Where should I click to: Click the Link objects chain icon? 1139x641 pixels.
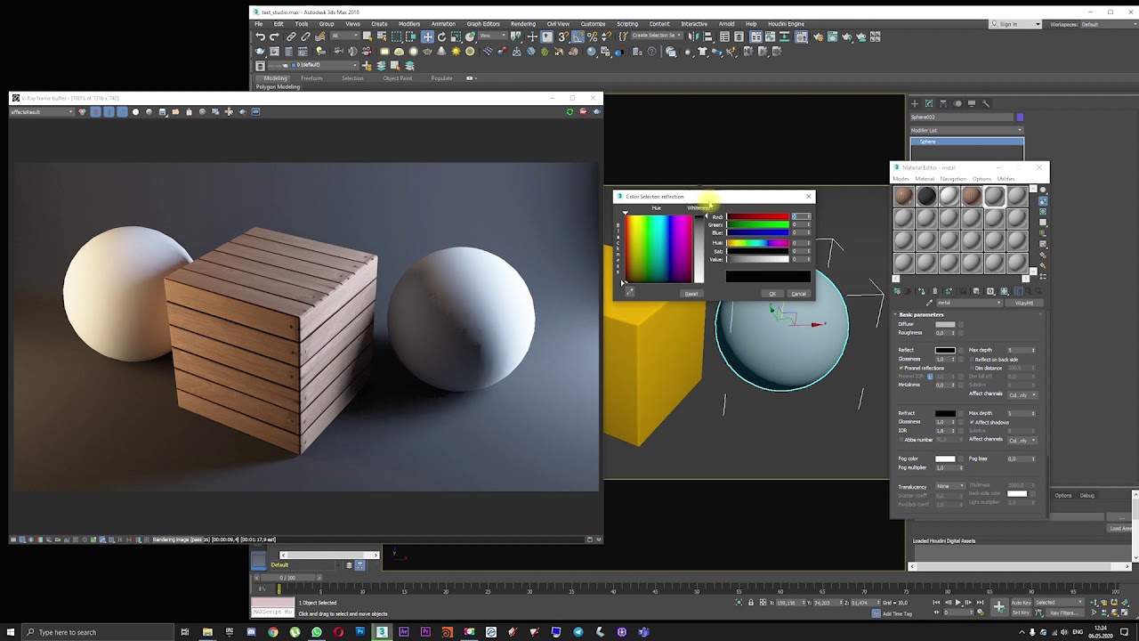pos(291,37)
